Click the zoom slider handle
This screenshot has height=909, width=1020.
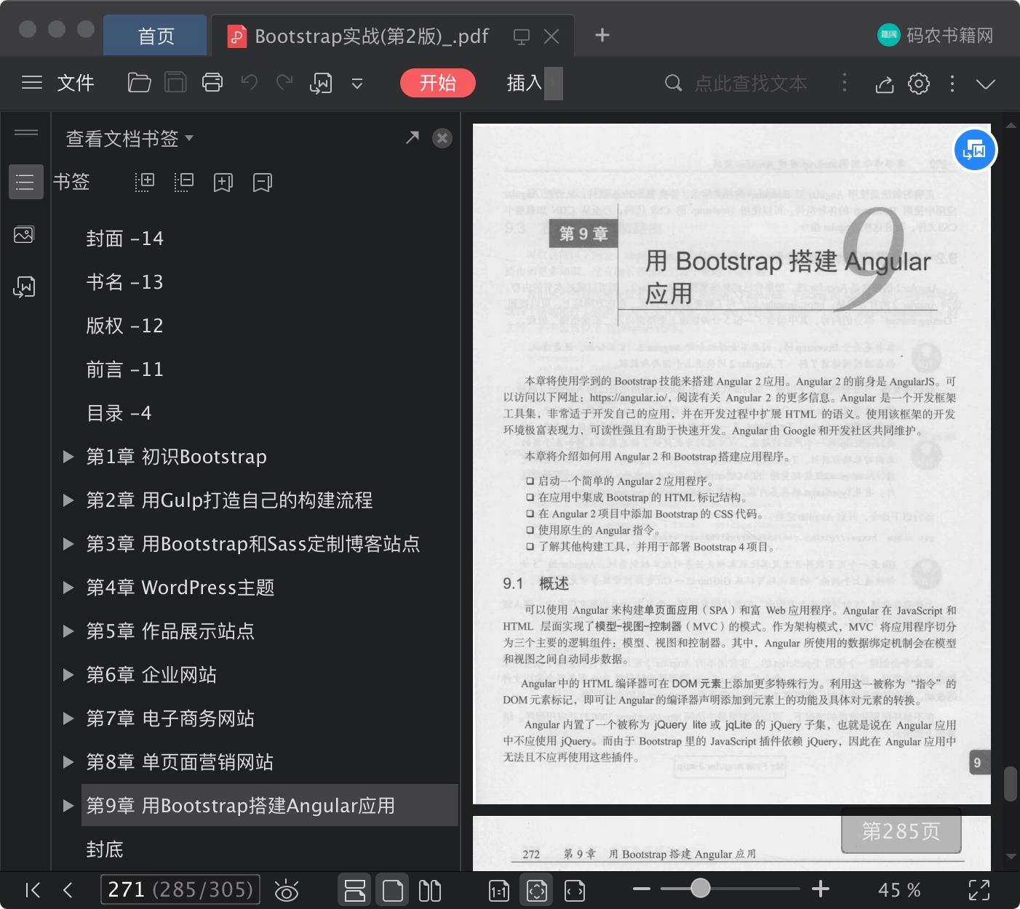(700, 888)
